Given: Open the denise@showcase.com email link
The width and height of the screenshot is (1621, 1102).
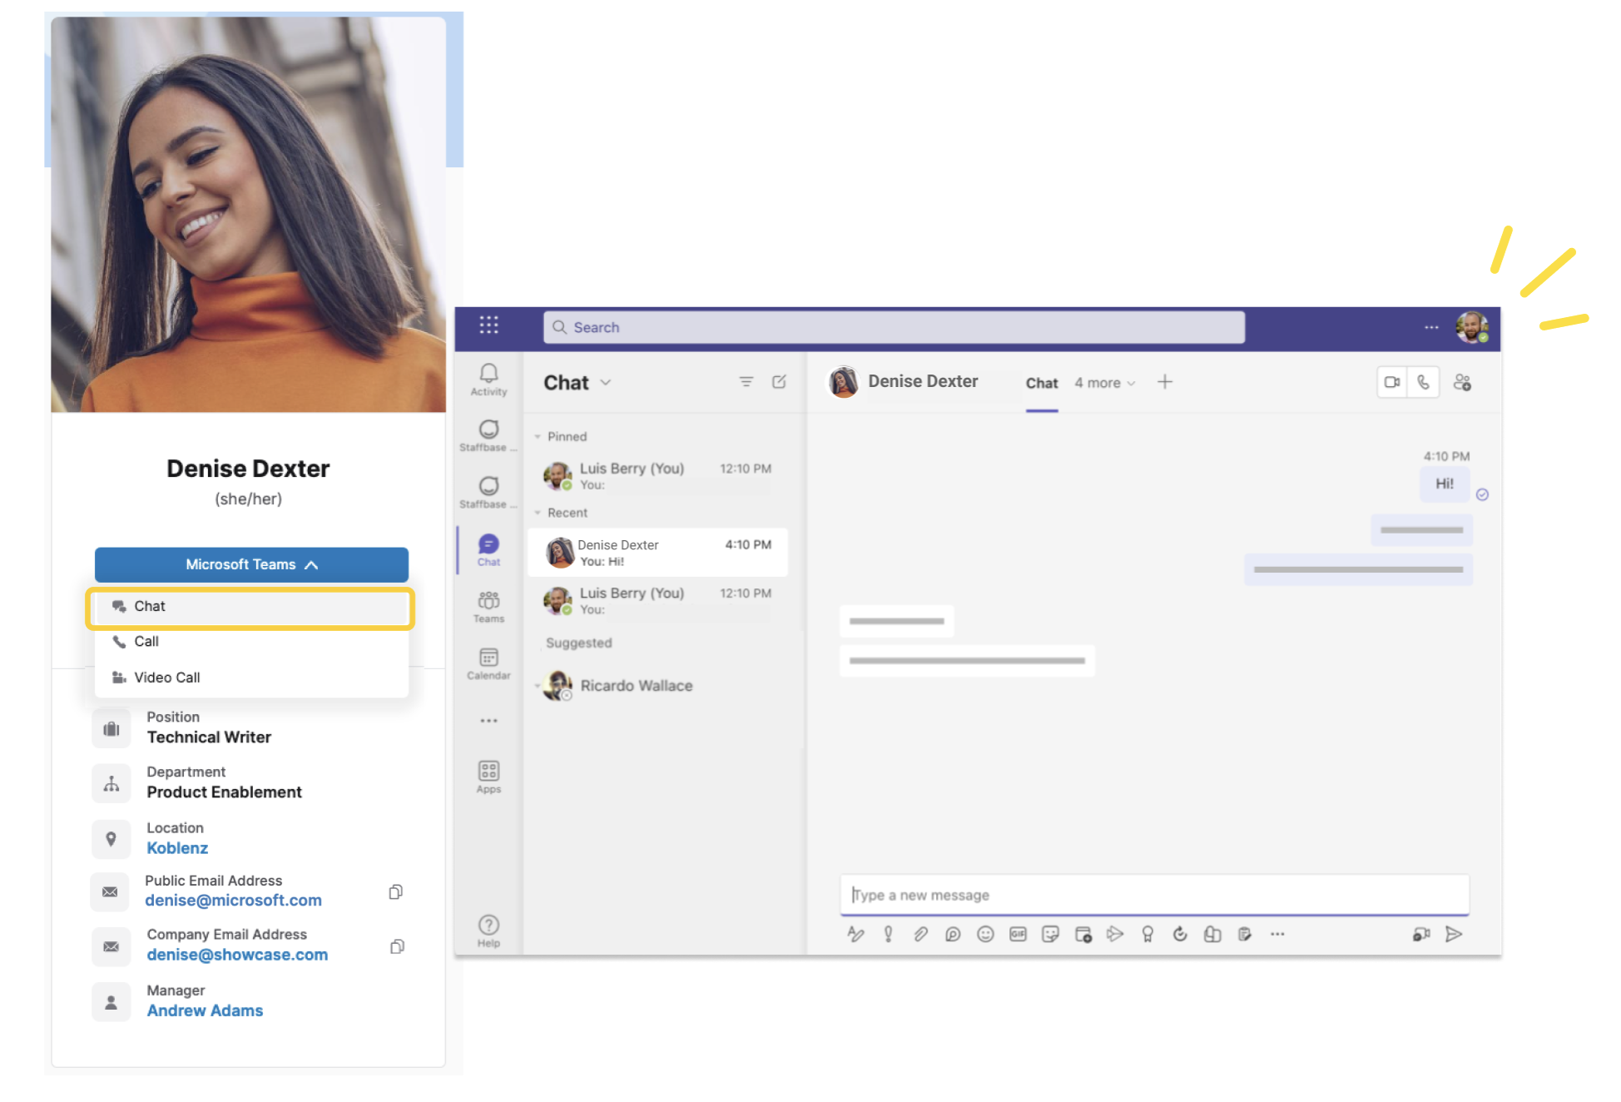Looking at the screenshot, I should [x=237, y=955].
